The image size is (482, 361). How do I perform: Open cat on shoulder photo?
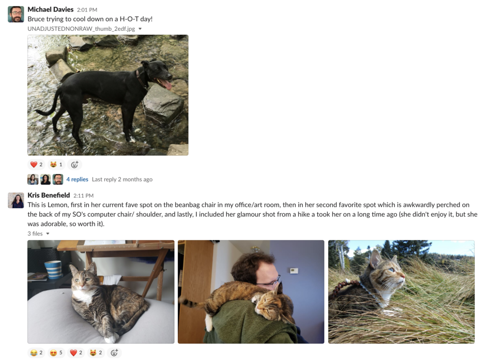(x=251, y=292)
